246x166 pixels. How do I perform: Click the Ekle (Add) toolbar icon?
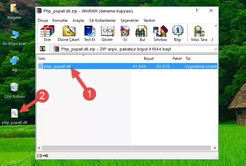pyautogui.click(x=47, y=33)
